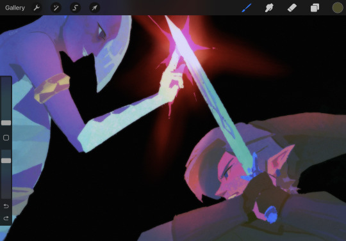The image size is (346, 241).
Task: Tap the Modify square button in sidebar
Action: coord(6,138)
